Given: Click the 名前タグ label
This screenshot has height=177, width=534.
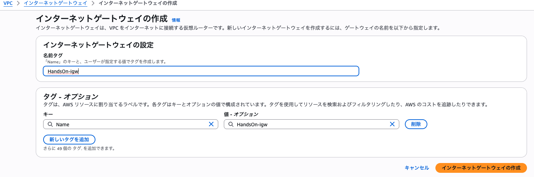Looking at the screenshot, I should 53,56.
